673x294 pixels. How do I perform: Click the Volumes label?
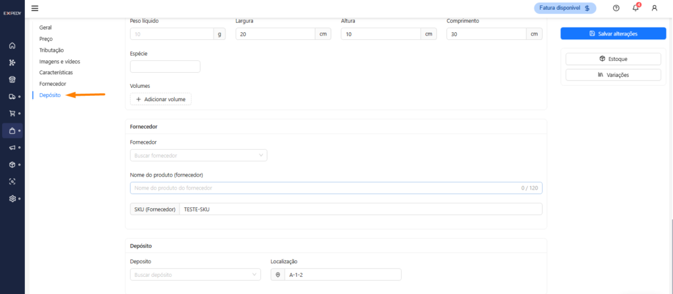(x=139, y=86)
